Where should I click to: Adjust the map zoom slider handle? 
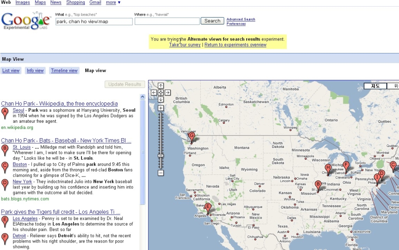(161, 156)
